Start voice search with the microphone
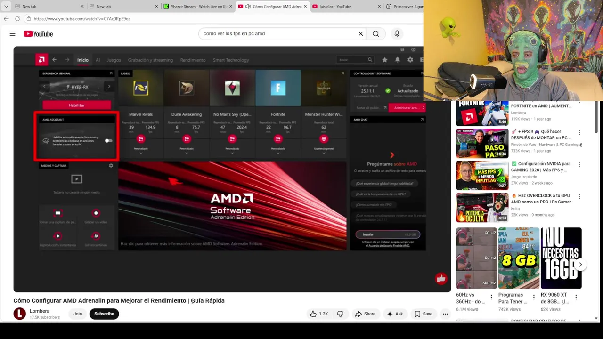 click(397, 34)
